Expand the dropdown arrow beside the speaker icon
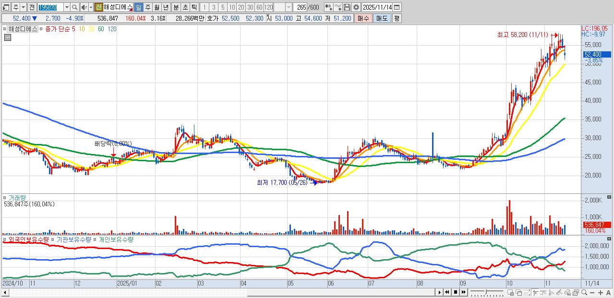 pos(91,7)
